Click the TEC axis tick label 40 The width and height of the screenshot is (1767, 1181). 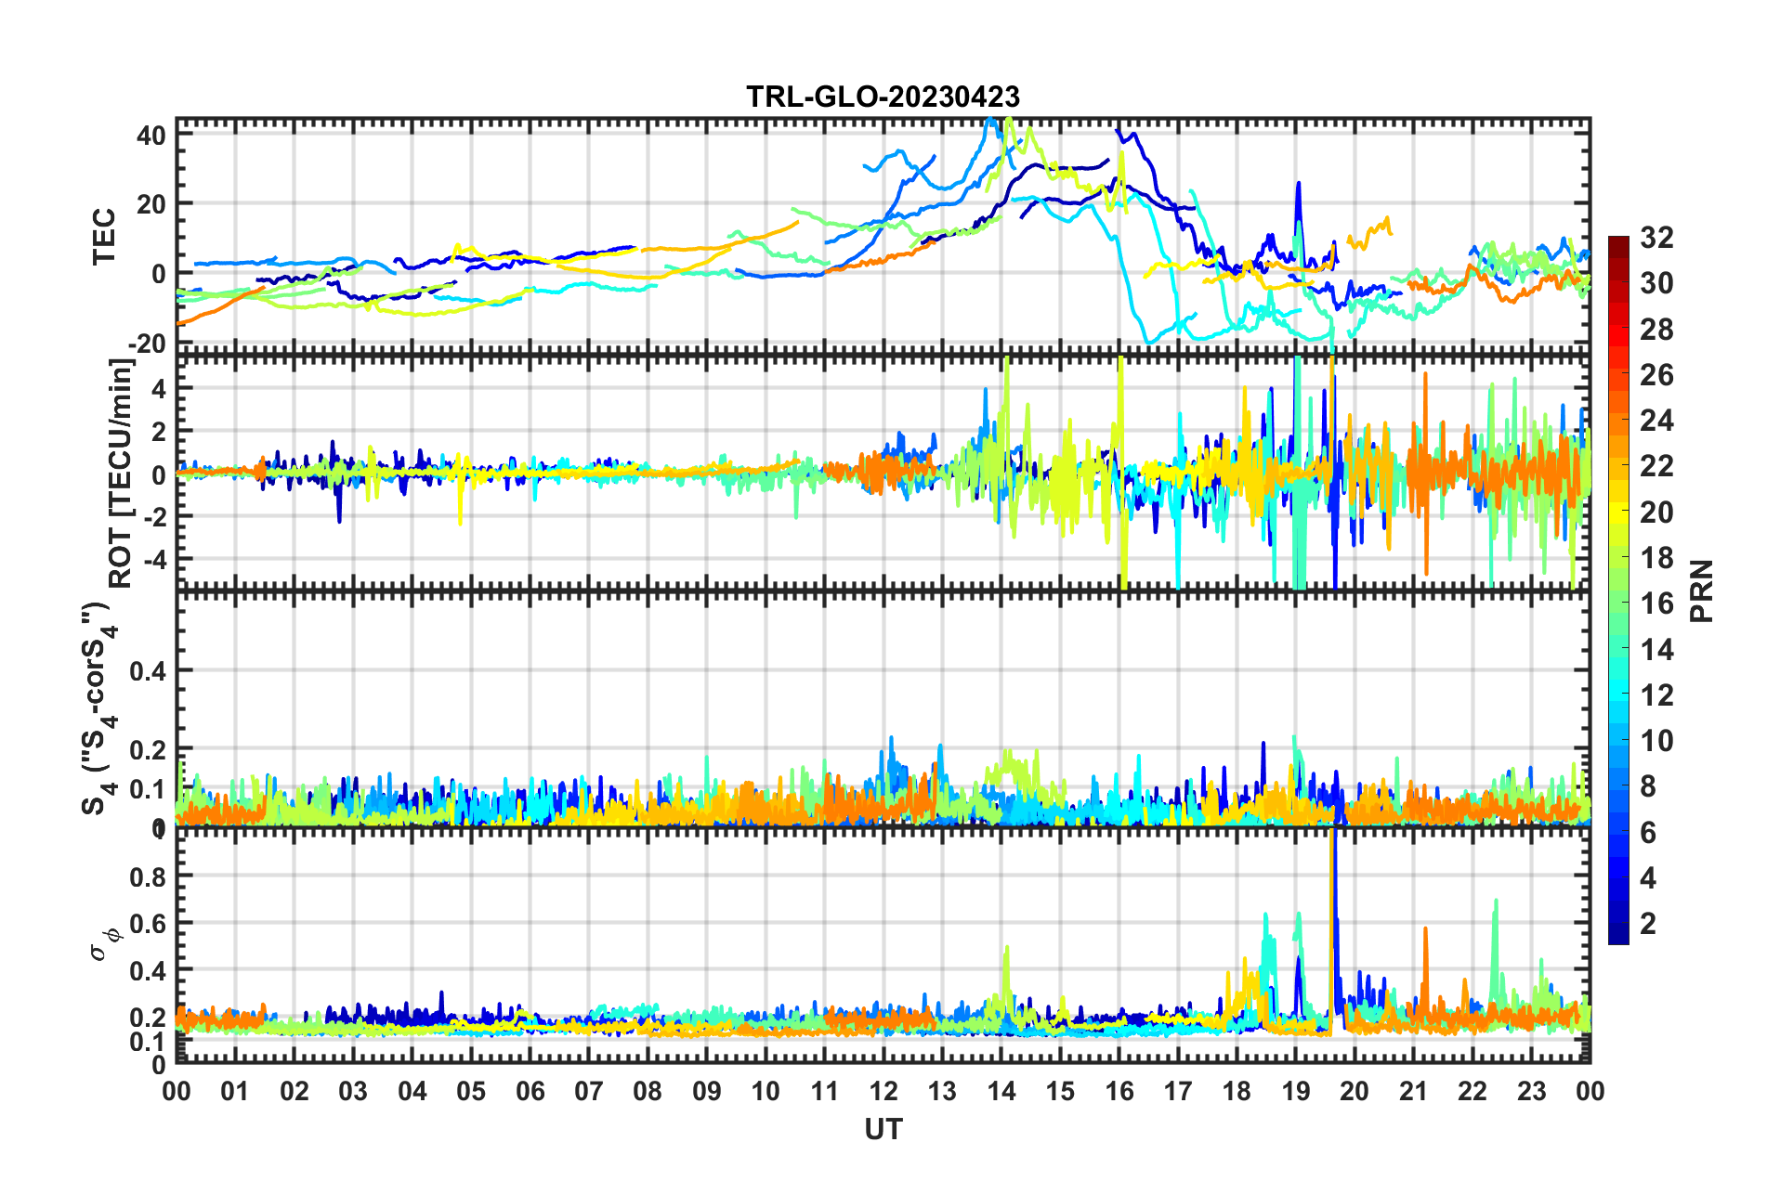(x=151, y=136)
